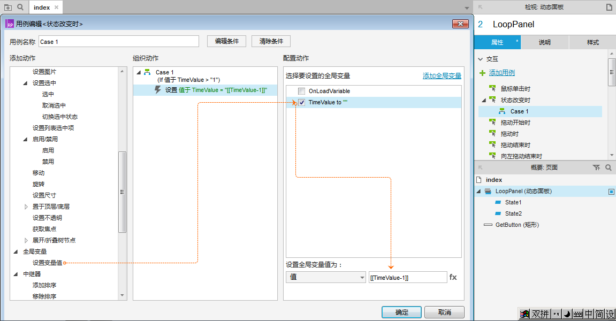The height and width of the screenshot is (321, 616).
Task: Click the State2 icon in outline
Action: click(x=498, y=213)
